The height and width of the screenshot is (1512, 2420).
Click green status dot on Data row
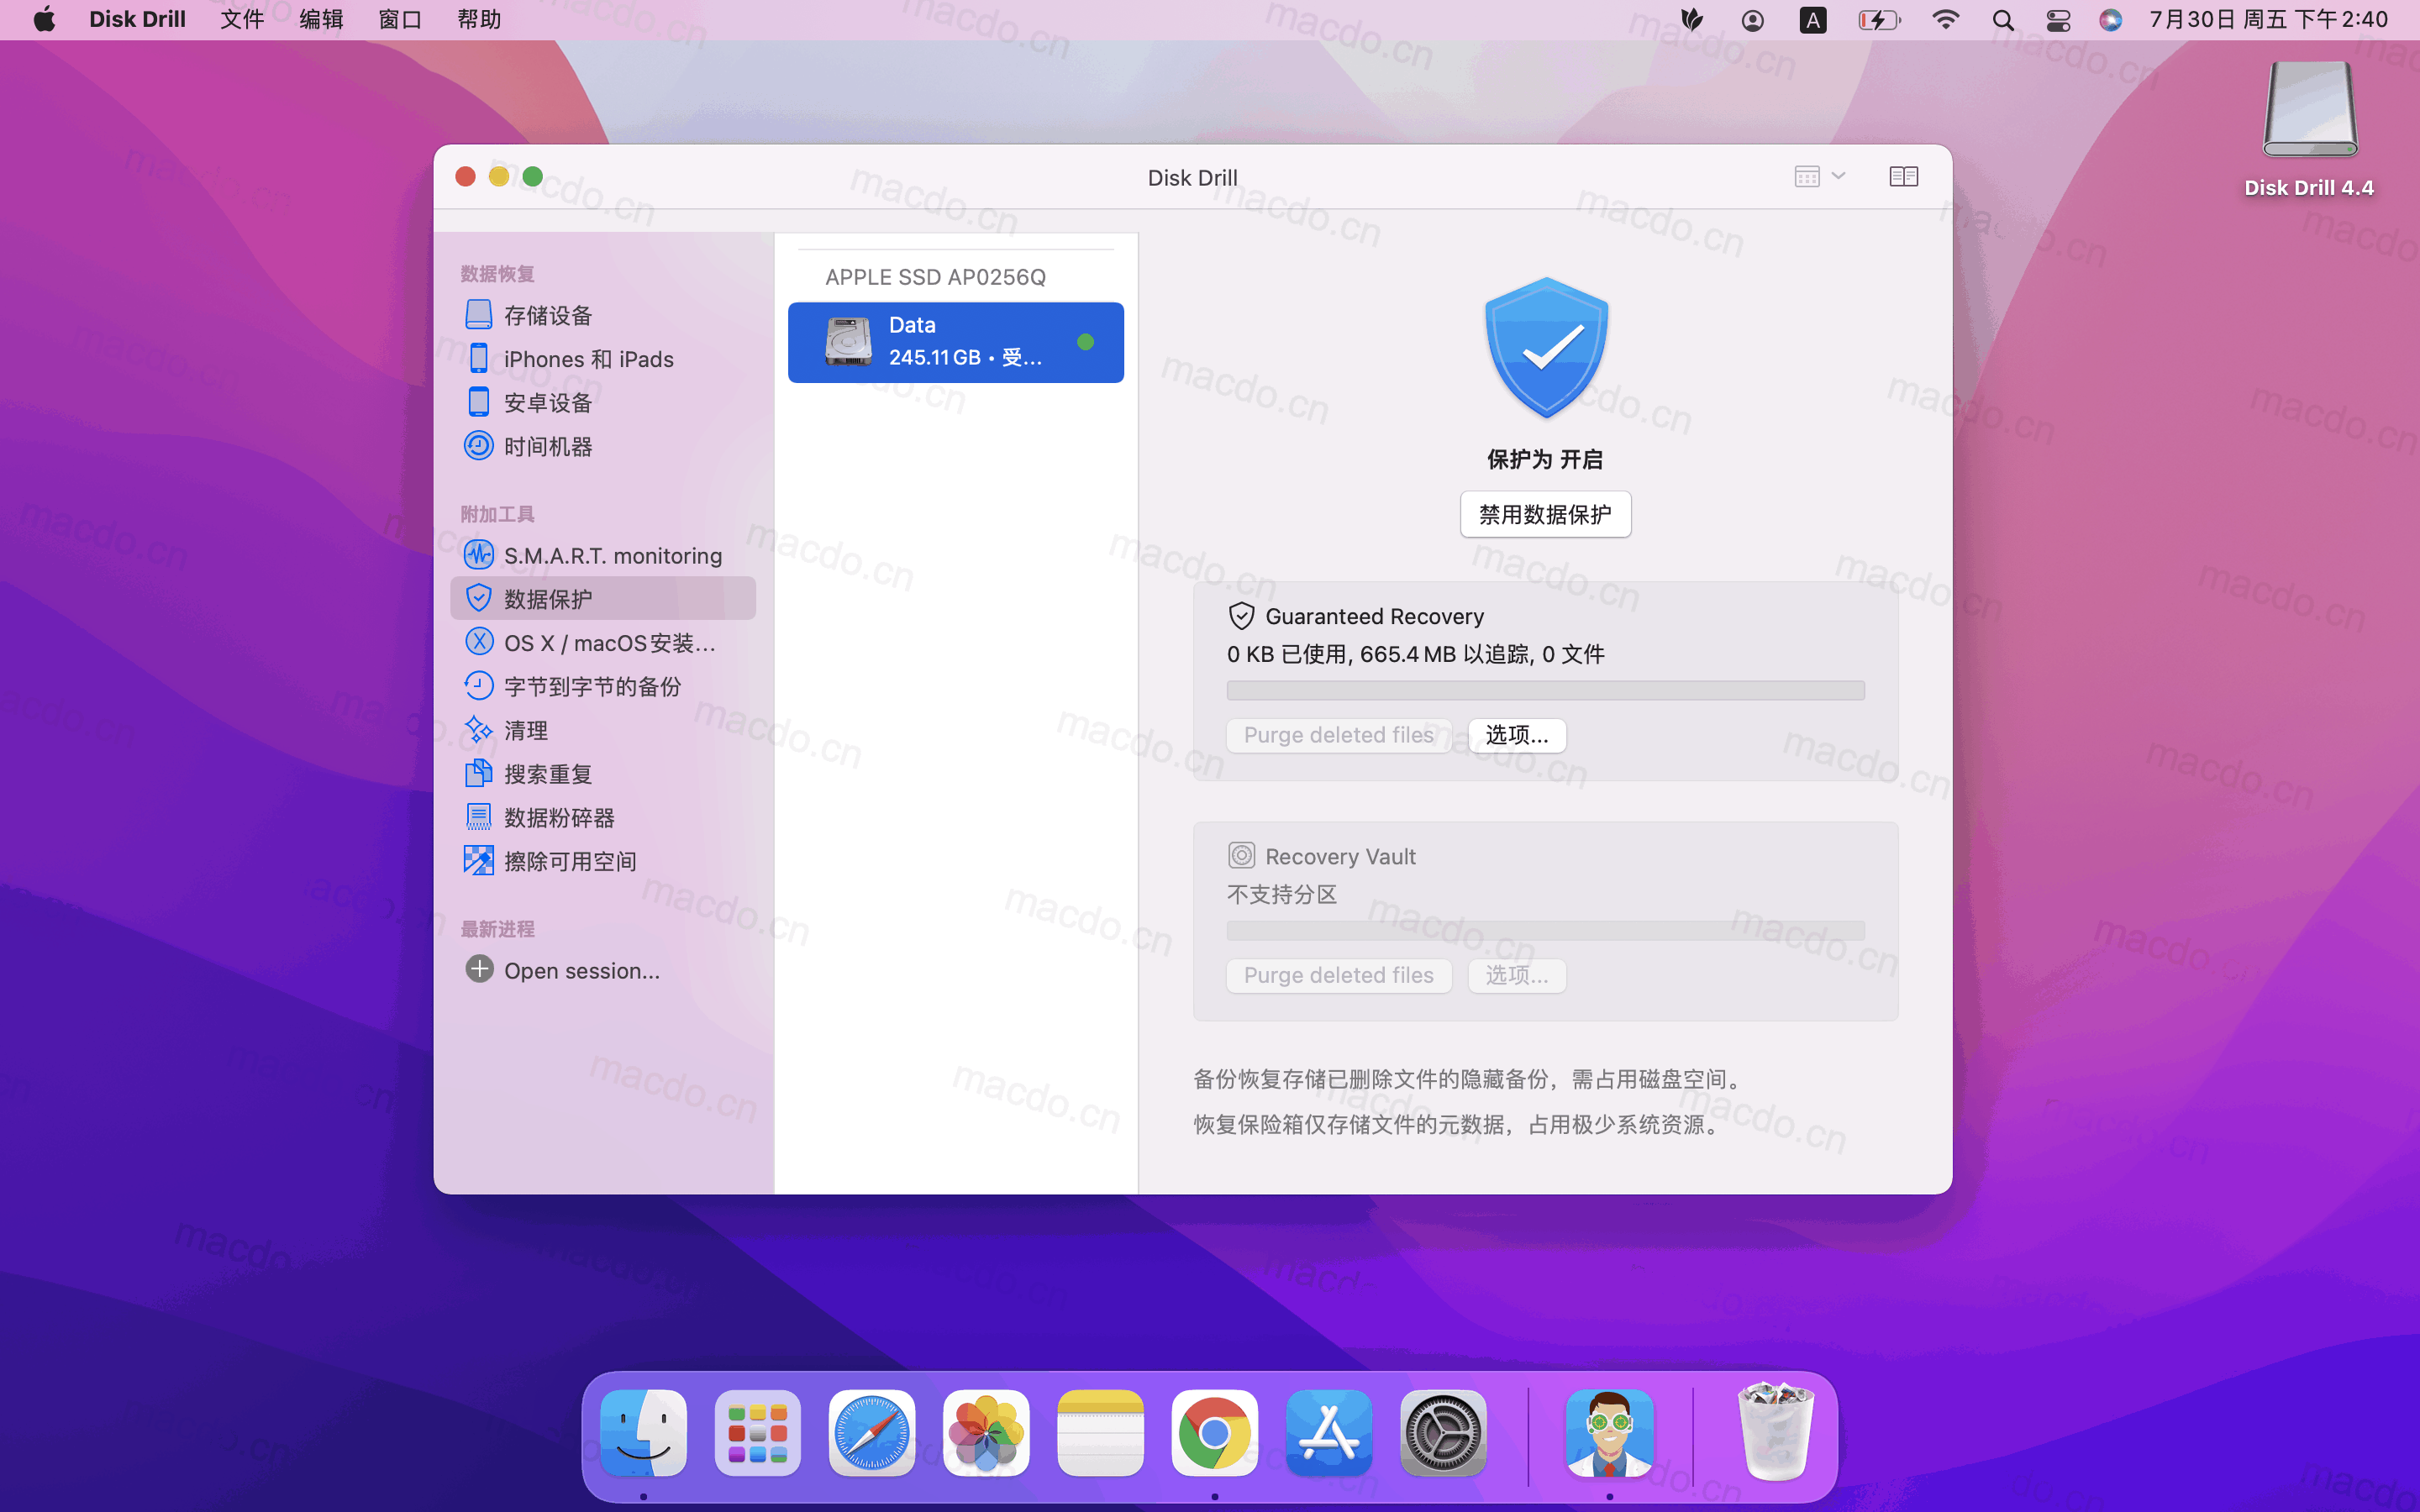(1085, 342)
